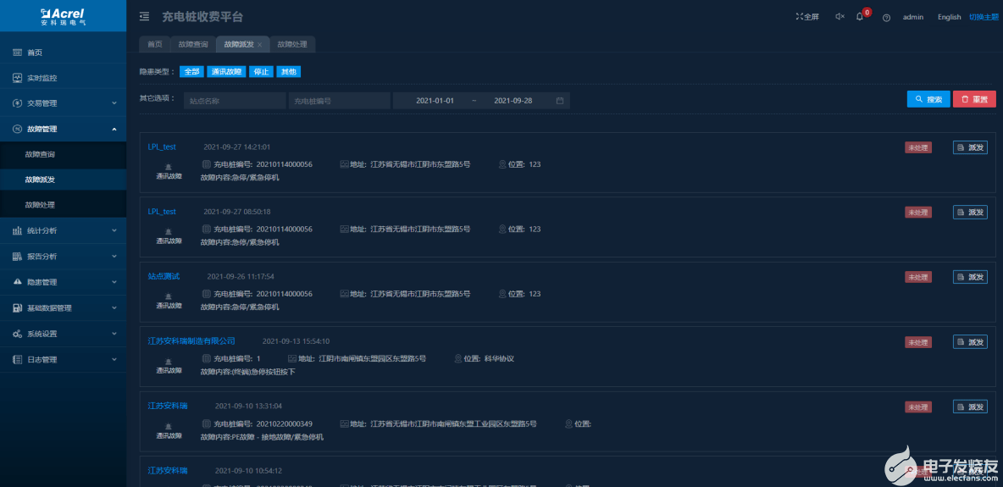The height and width of the screenshot is (487, 1003).
Task: Click the end date 2021-09-28
Action: tap(513, 101)
